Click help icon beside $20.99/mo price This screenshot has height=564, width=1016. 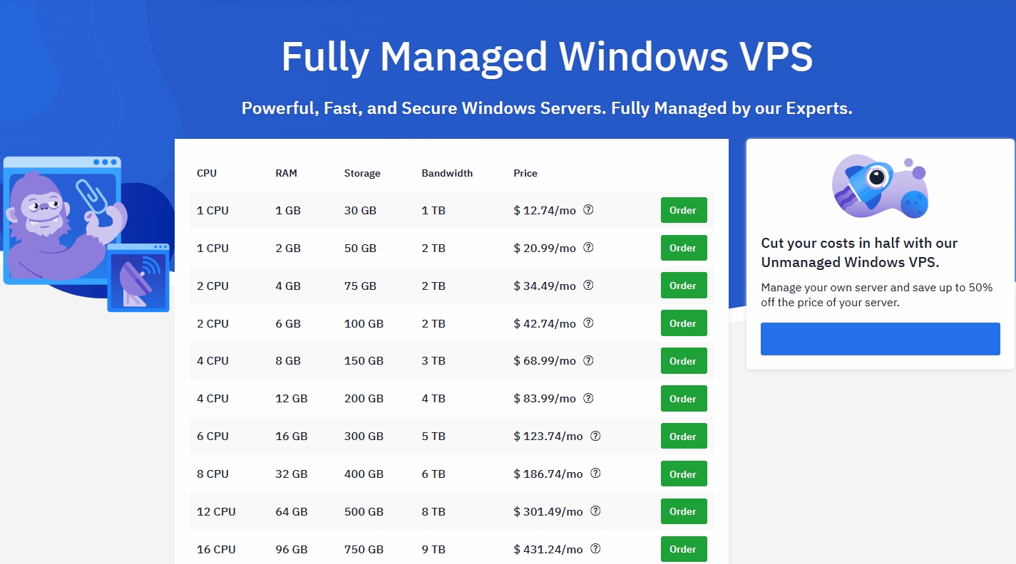point(588,248)
